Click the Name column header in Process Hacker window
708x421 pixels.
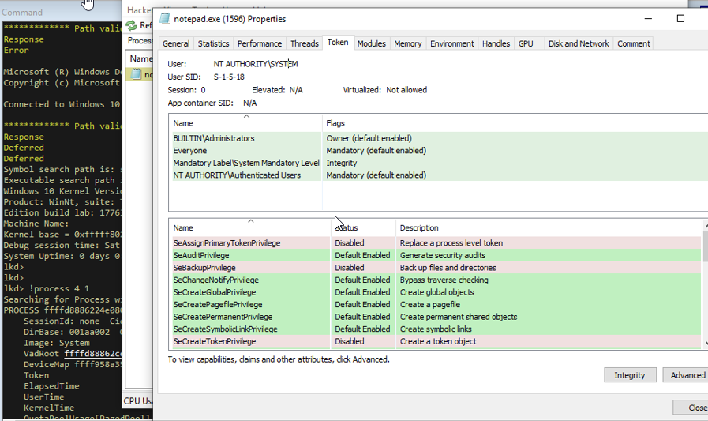pyautogui.click(x=140, y=58)
